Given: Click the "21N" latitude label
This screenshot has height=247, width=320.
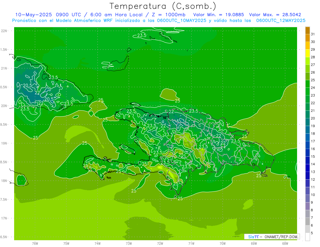Looking at the screenshot, I should [x=4, y=68].
